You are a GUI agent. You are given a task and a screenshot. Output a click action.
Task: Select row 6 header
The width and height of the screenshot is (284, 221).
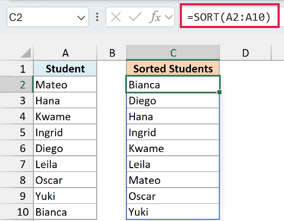pos(17,148)
